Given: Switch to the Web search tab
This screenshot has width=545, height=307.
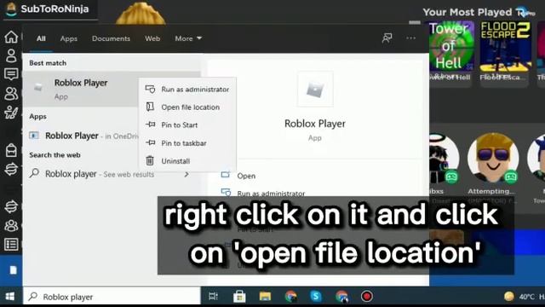Looking at the screenshot, I should click(152, 38).
